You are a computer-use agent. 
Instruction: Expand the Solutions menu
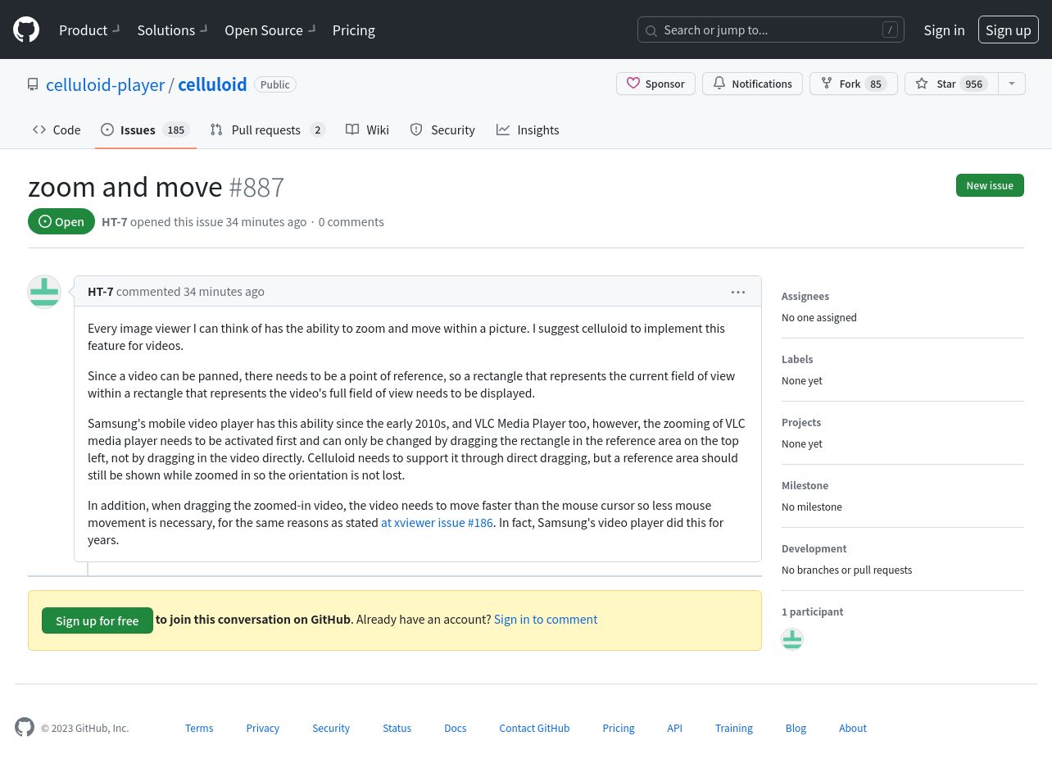point(172,30)
